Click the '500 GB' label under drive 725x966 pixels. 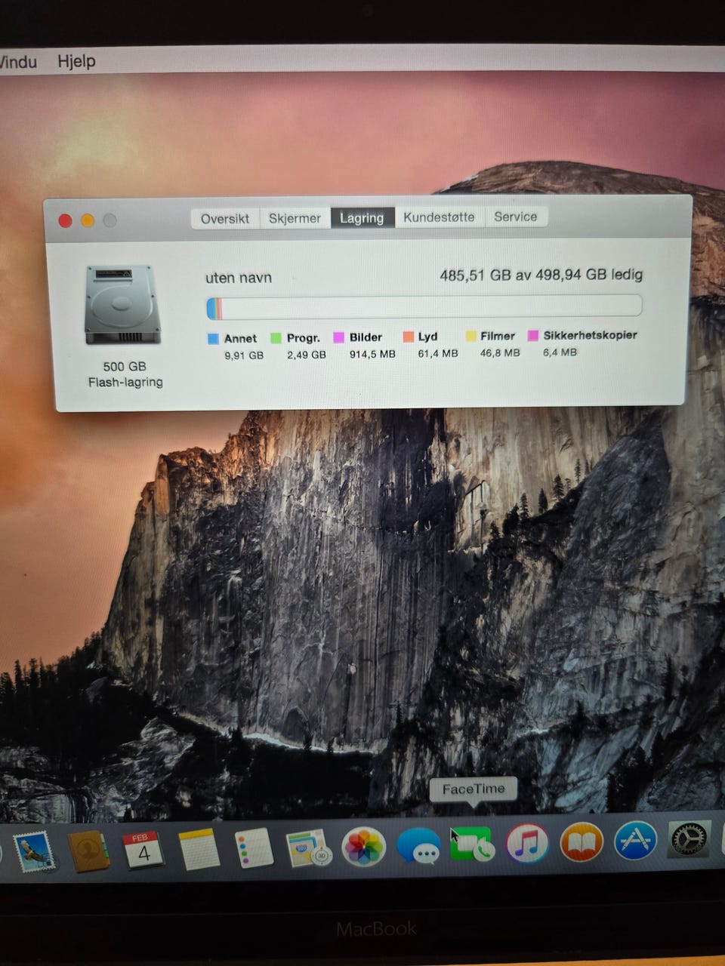(x=125, y=367)
